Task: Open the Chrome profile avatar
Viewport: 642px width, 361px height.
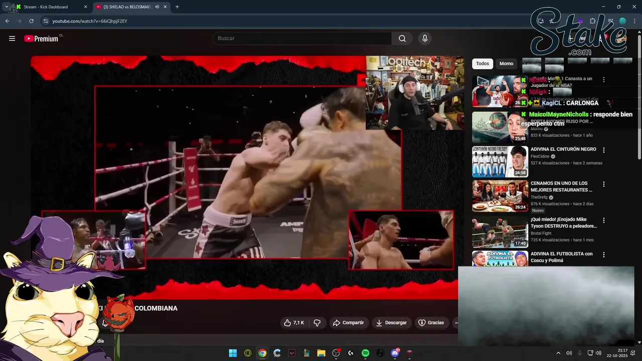Action: click(x=622, y=21)
